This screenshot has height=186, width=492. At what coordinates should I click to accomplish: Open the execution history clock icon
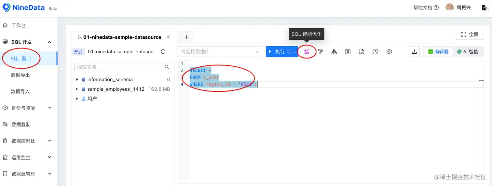(376, 52)
